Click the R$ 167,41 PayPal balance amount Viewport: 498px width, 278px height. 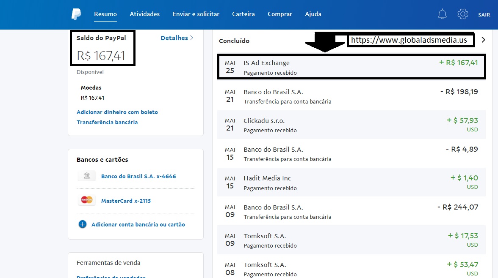coord(101,56)
